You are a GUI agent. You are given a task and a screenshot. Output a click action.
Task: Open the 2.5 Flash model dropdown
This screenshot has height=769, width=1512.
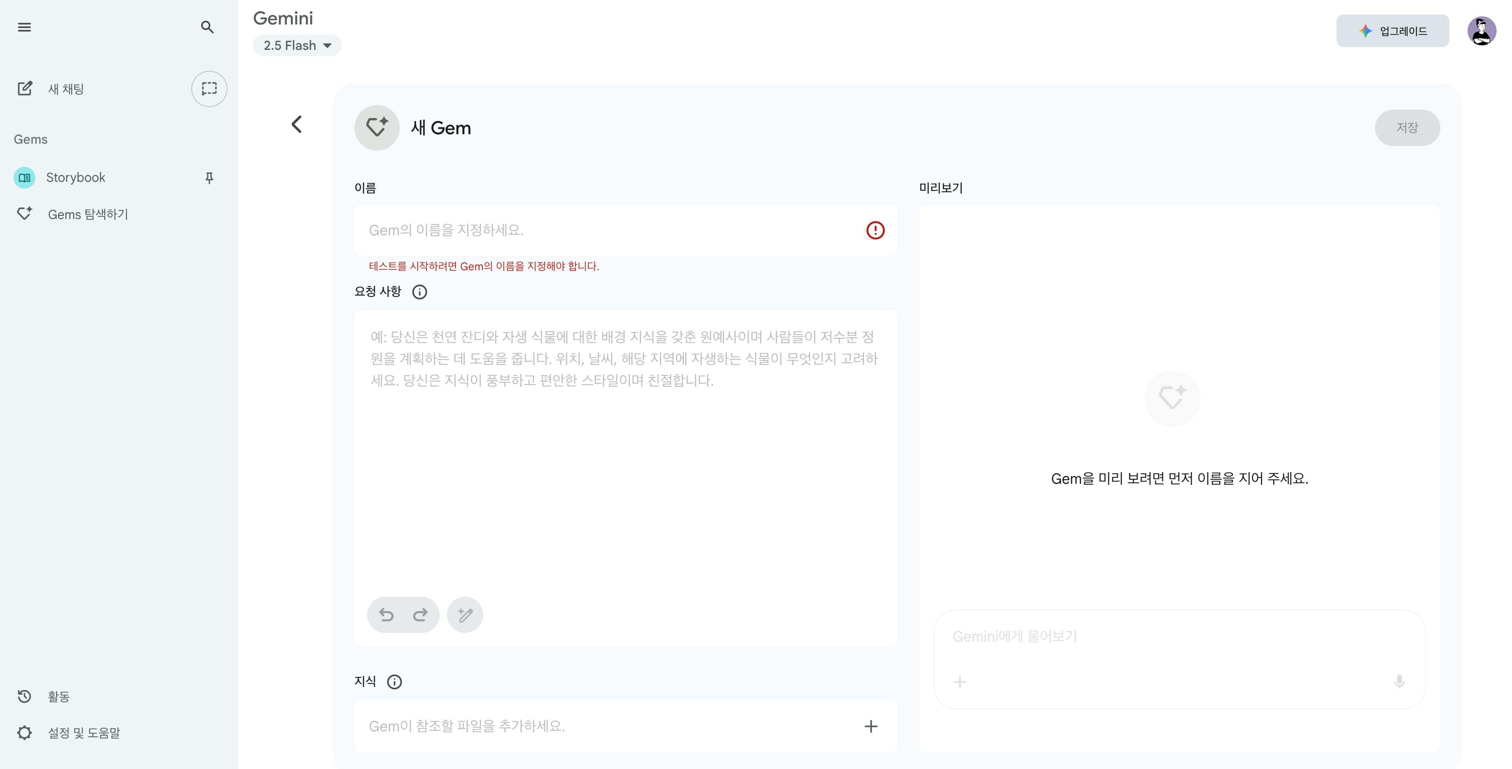pos(297,45)
